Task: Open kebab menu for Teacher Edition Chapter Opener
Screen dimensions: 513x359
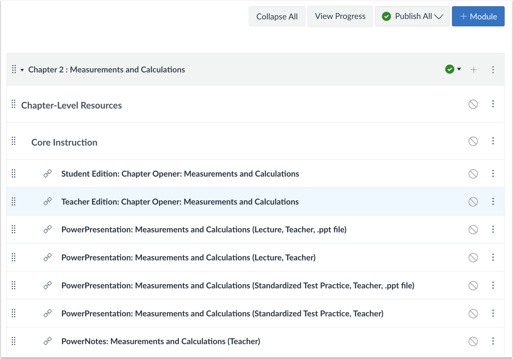Action: pyautogui.click(x=493, y=202)
